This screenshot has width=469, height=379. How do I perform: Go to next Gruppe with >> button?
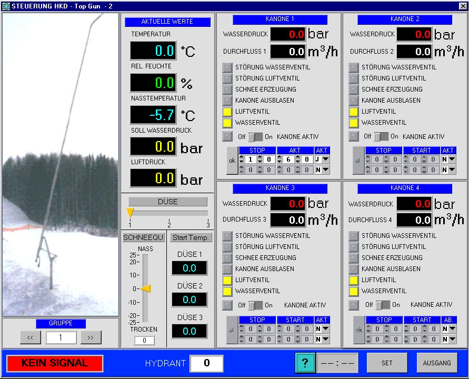(x=91, y=337)
